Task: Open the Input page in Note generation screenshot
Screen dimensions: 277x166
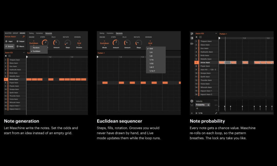Action: tap(9, 41)
